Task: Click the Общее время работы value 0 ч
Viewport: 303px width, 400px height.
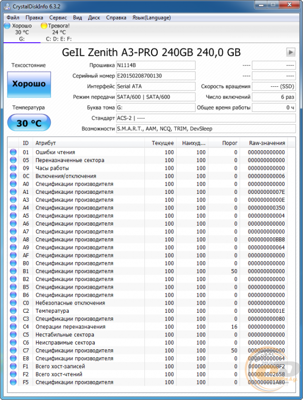Action: [274, 108]
